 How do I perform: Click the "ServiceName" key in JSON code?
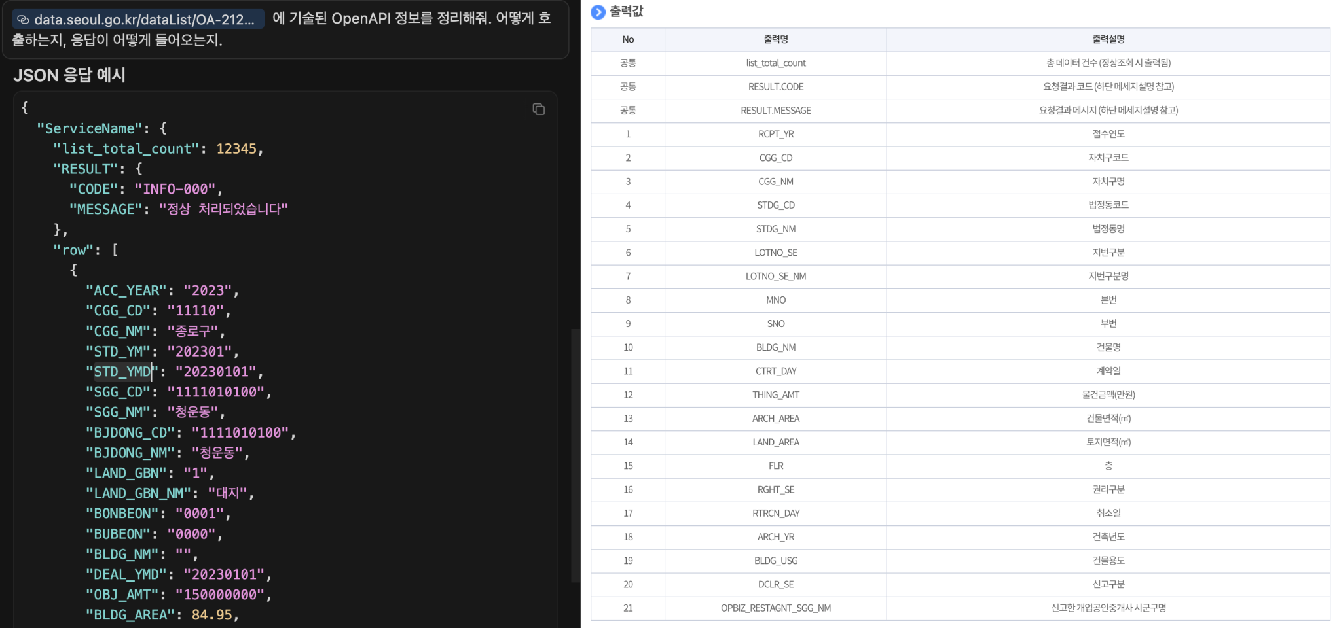pos(90,129)
